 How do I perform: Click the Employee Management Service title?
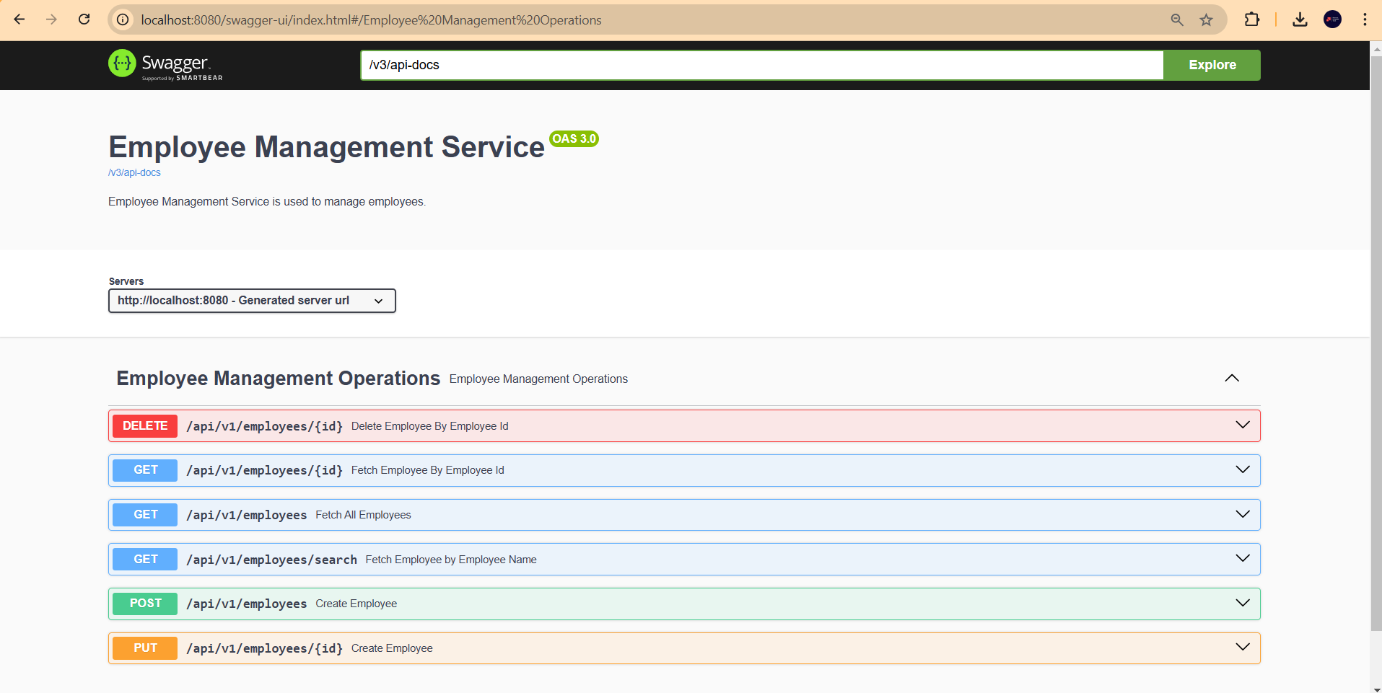point(326,147)
